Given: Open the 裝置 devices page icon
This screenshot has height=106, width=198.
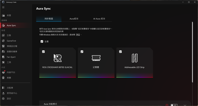Looking at the screenshot, I should 3,15.
